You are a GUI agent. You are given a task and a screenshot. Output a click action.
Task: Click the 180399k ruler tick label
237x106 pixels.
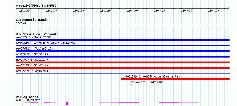click(106, 11)
